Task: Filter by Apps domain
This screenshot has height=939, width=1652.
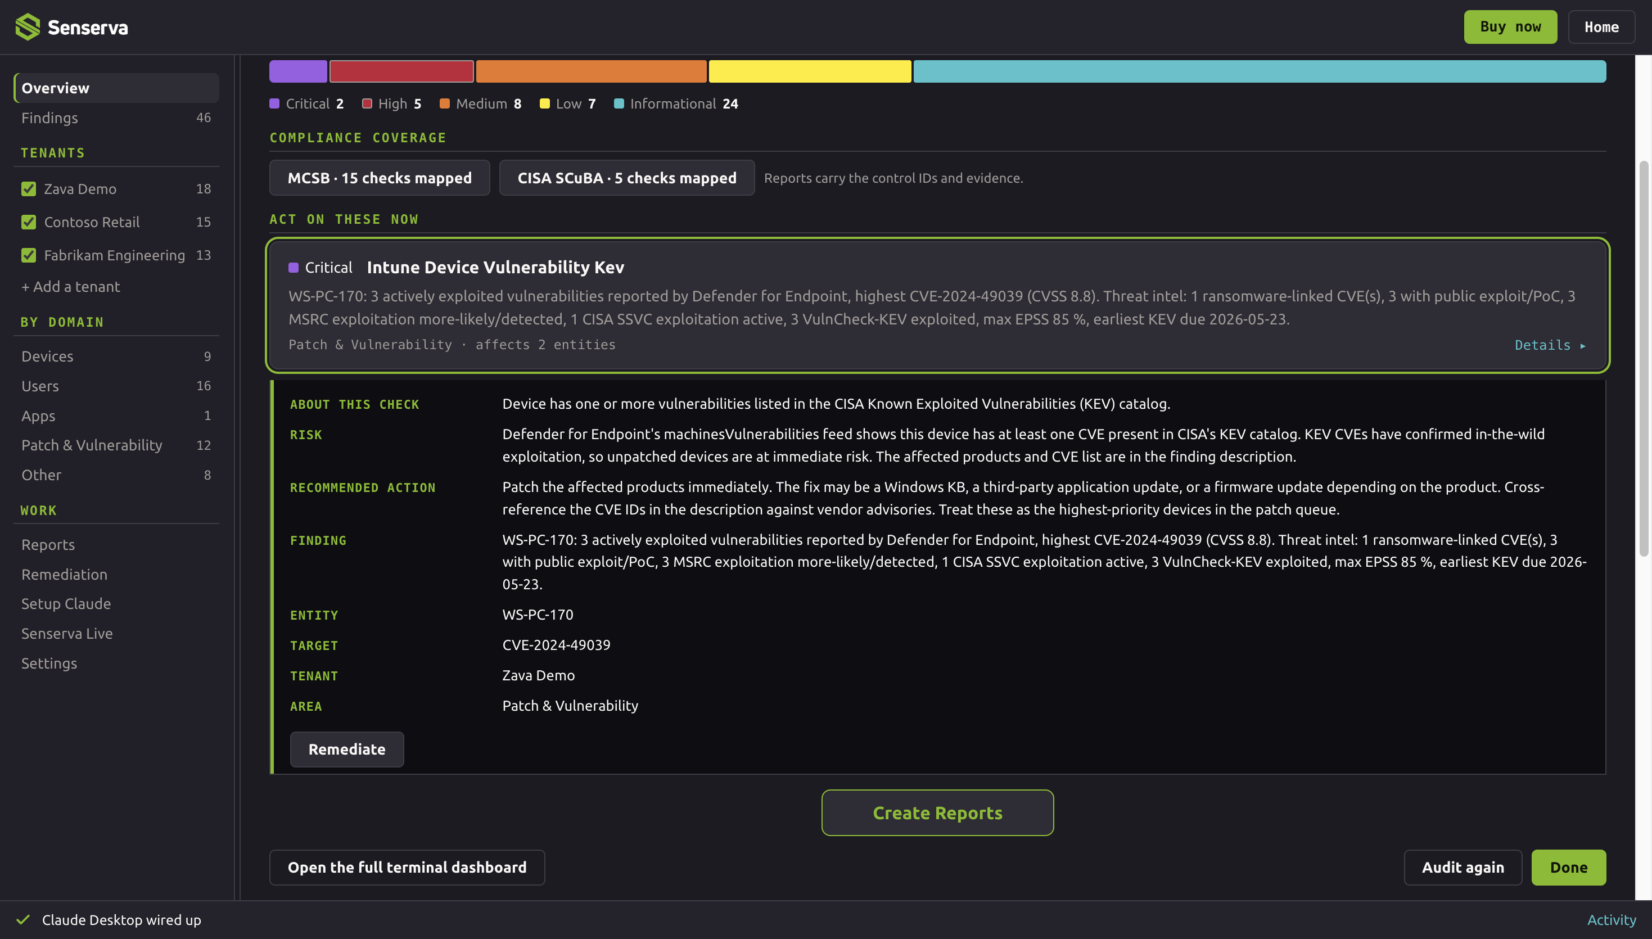Action: (116, 416)
